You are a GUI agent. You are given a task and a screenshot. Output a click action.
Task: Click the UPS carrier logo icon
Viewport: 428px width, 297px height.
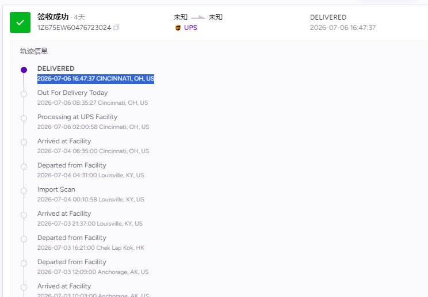[178, 28]
